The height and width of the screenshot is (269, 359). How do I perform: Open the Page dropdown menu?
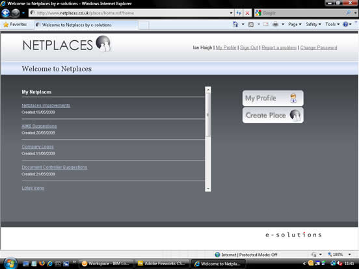(x=295, y=24)
